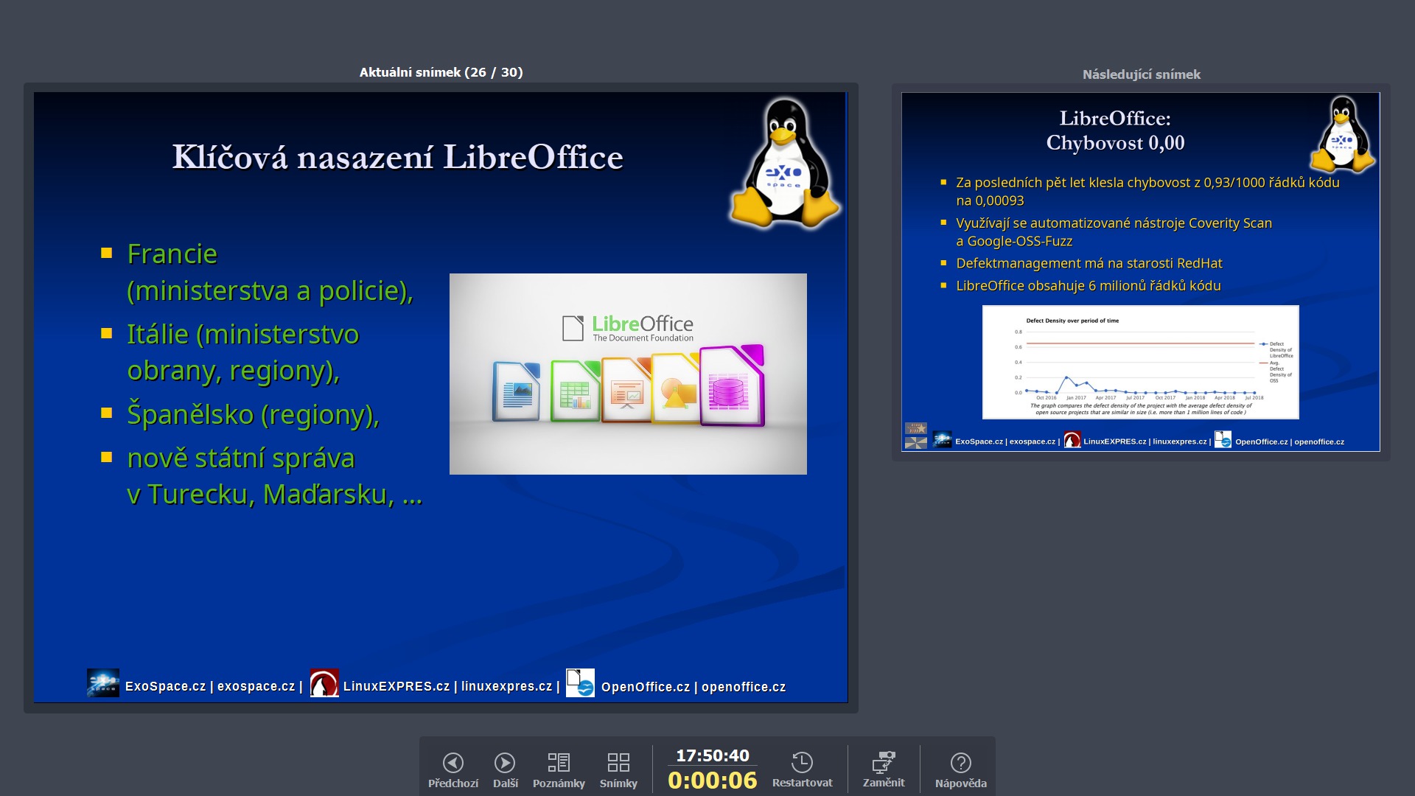Click the LibreOffice suite image on slide
1415x796 pixels.
click(628, 374)
